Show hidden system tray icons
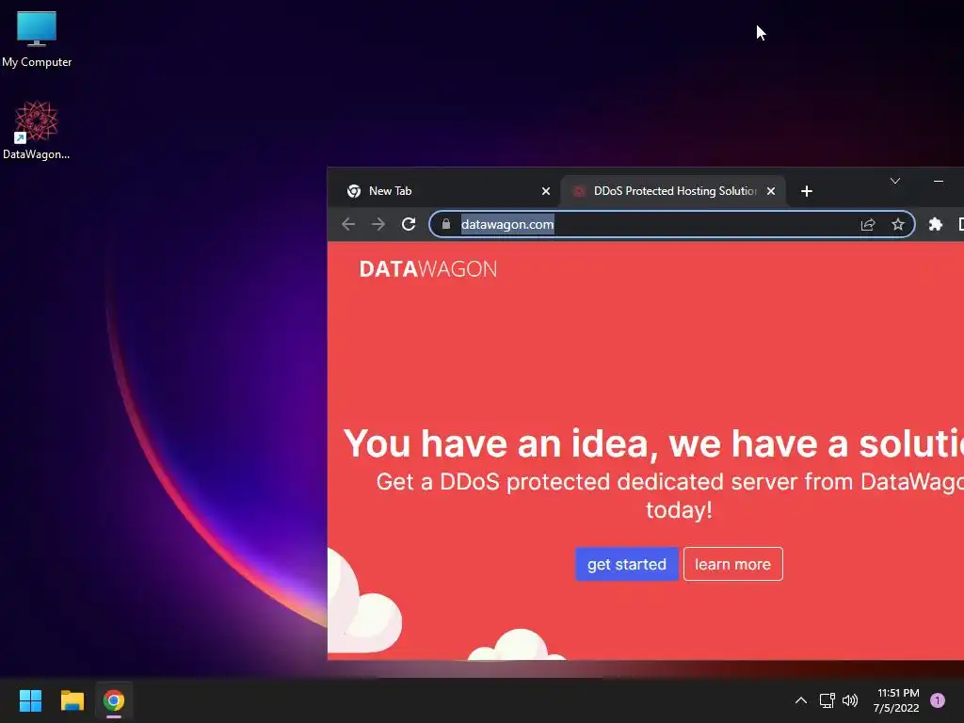964x723 pixels. 801,700
